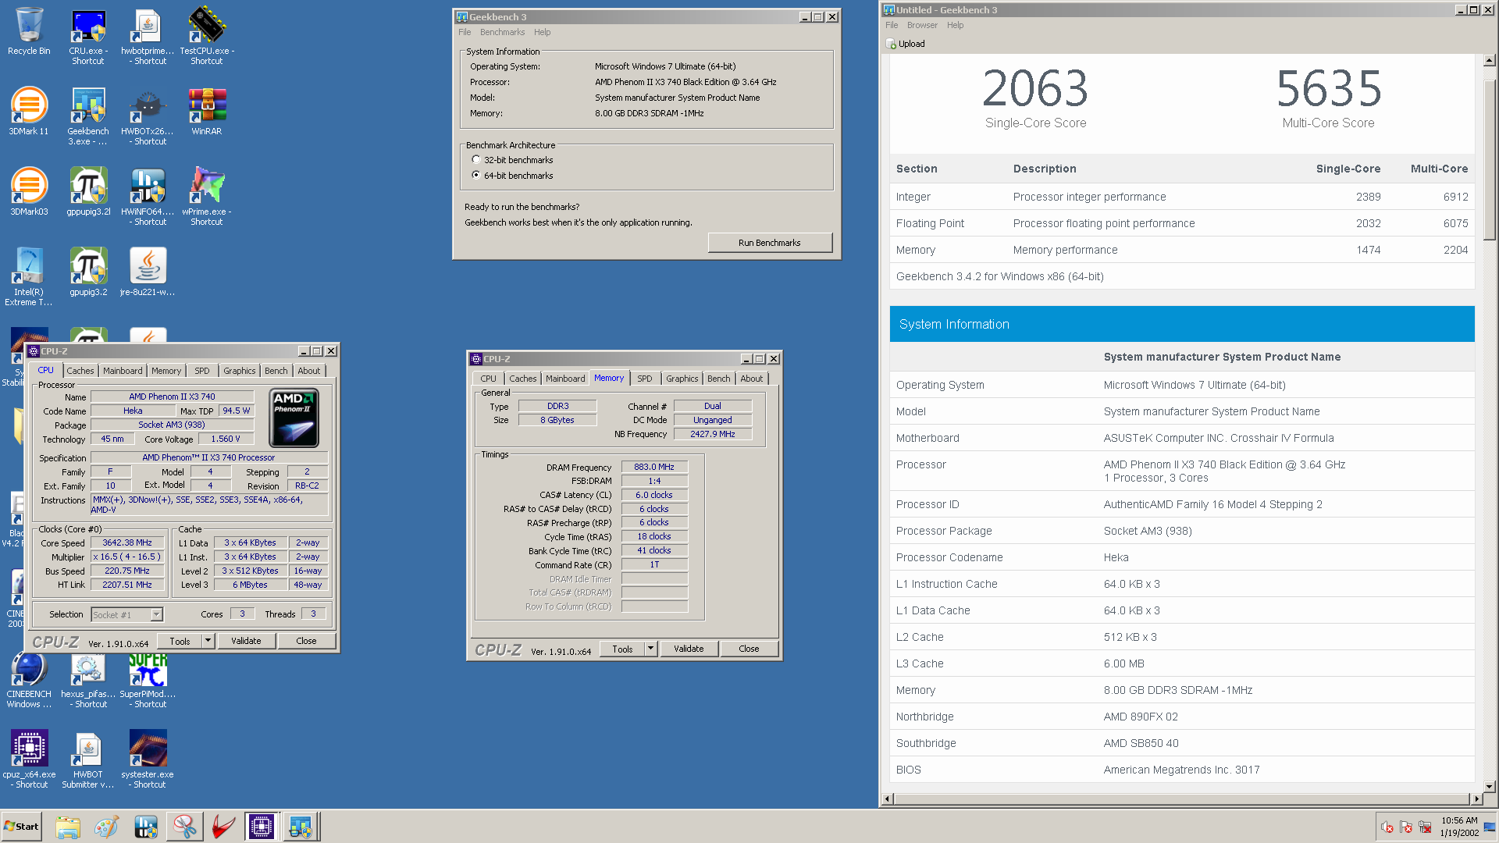Select the Geekbench 3.exe desktop shortcut
The width and height of the screenshot is (1499, 843).
(88, 116)
